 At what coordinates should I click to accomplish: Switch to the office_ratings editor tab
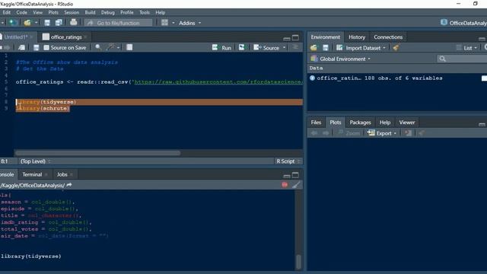pos(62,37)
